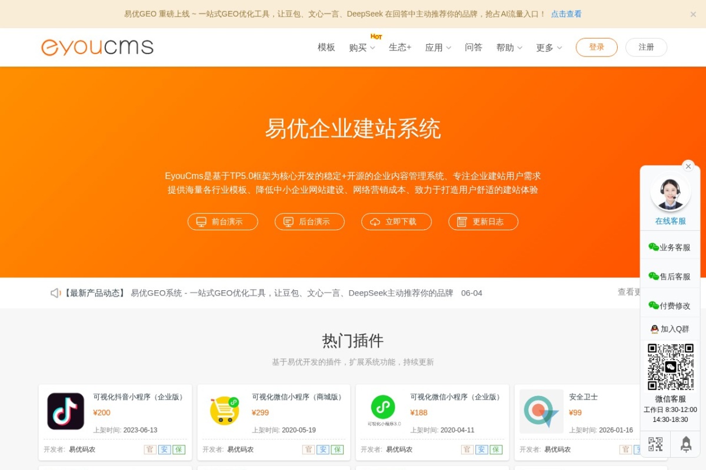
Task: Click the 易优企业建站系统 hero title
Action: tap(353, 129)
